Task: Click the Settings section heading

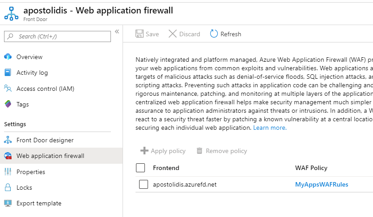Action: click(15, 124)
